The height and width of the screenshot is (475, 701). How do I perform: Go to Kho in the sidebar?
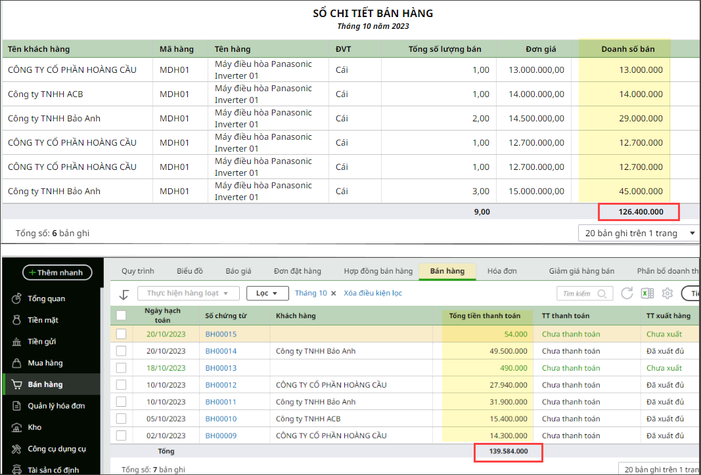(x=34, y=427)
